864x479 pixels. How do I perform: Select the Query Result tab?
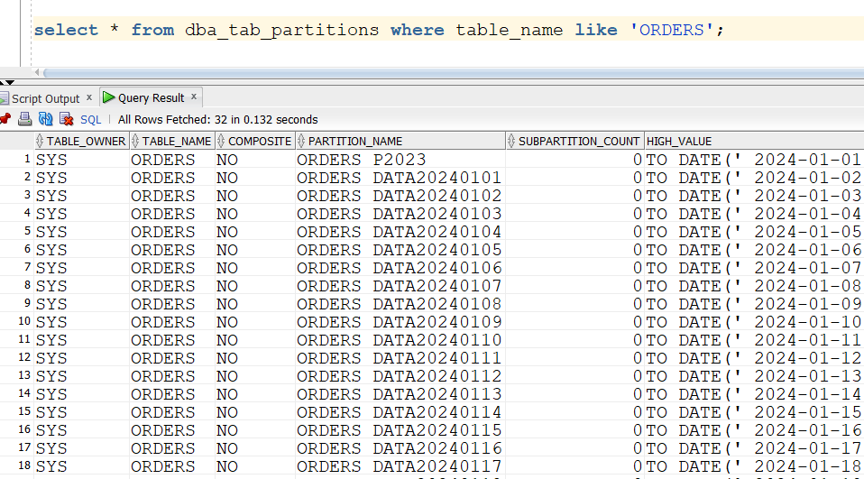(151, 97)
